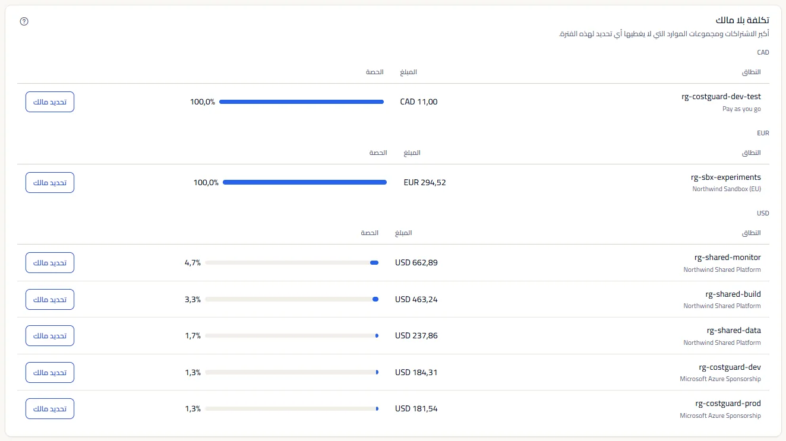The width and height of the screenshot is (786, 441).
Task: Click the النطاق column header under CAD
Action: (x=752, y=72)
